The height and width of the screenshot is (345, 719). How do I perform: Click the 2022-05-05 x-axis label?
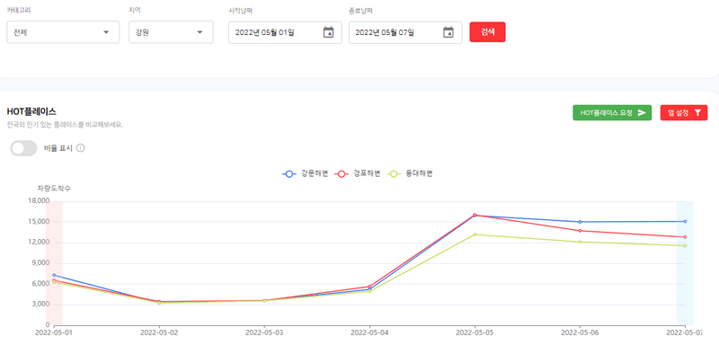475,332
